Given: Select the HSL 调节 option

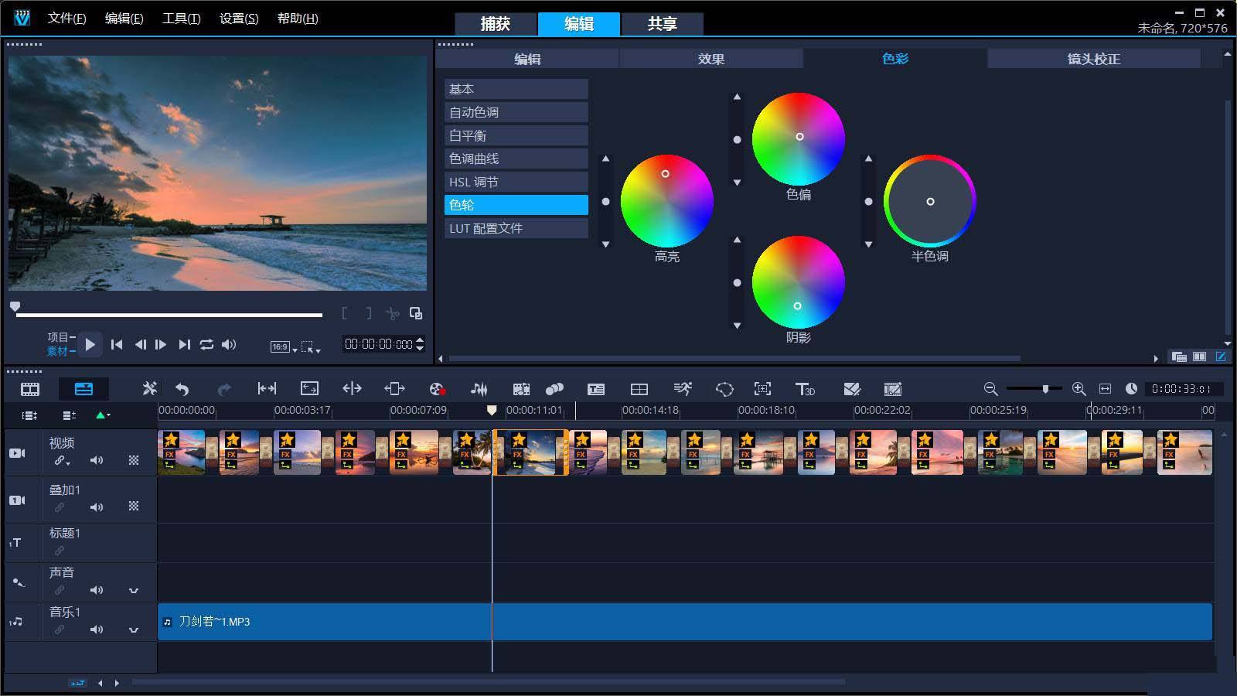Looking at the screenshot, I should pos(516,182).
